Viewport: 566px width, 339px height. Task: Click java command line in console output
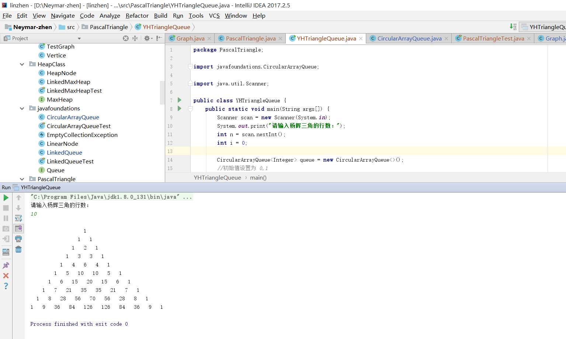tap(111, 197)
